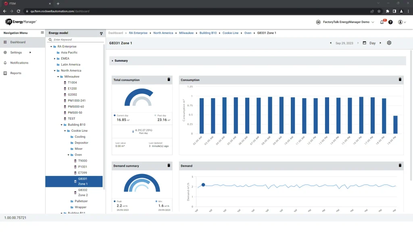Go to previous day with left arrow
Screen dimensions: 413x232
tap(331, 43)
